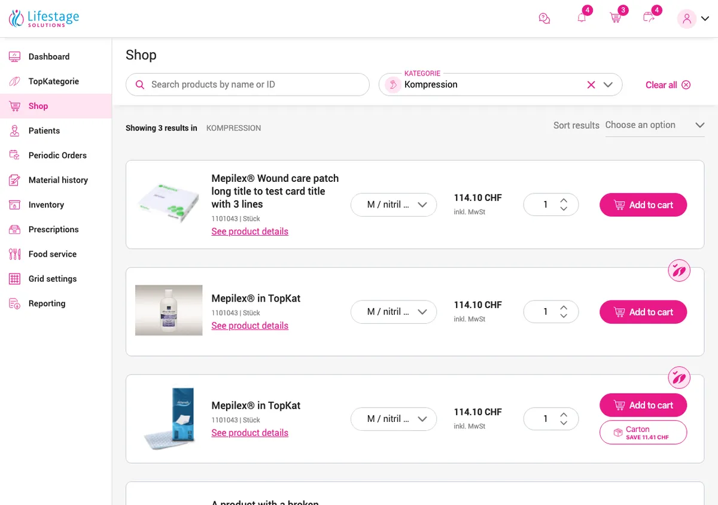Image resolution: width=718 pixels, height=505 pixels.
Task: Click the Mepilex Wound care patch title
Action: [x=275, y=191]
